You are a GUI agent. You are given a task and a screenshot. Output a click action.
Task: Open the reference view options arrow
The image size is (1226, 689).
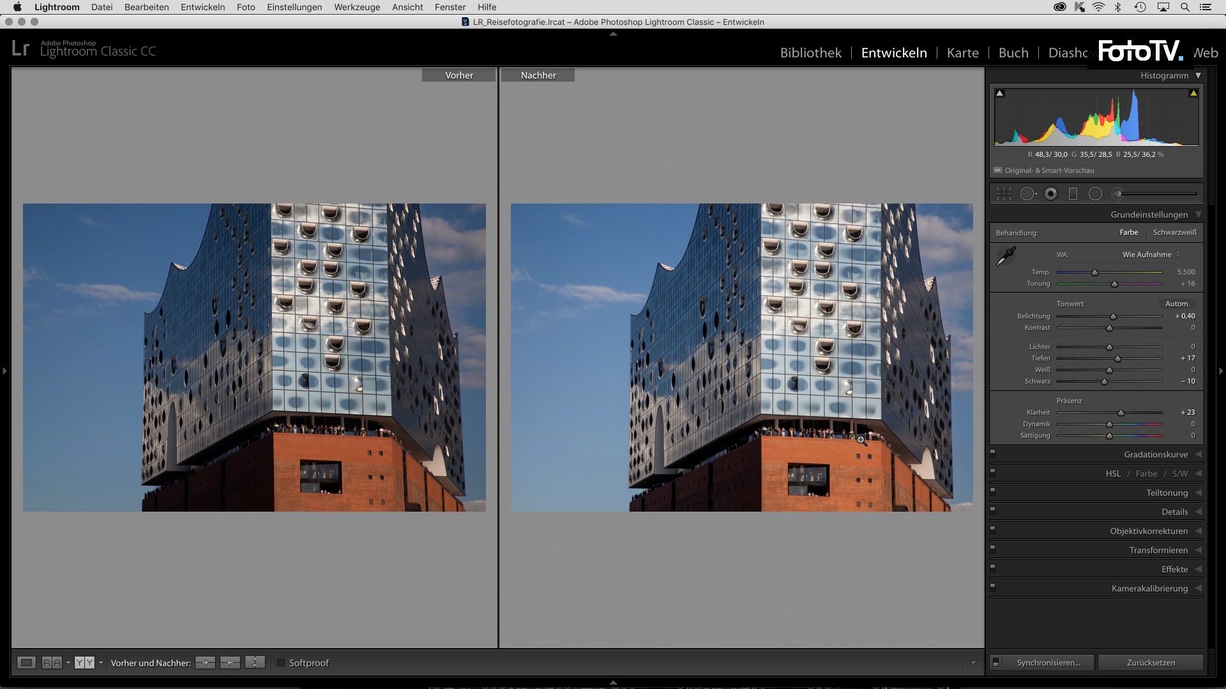click(x=68, y=663)
